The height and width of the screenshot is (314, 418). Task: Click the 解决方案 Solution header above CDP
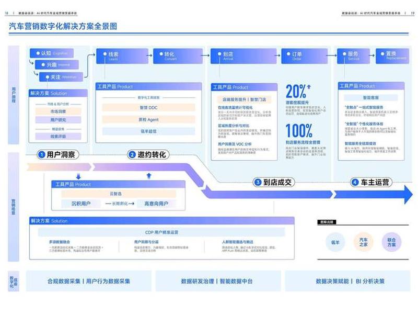point(161,221)
